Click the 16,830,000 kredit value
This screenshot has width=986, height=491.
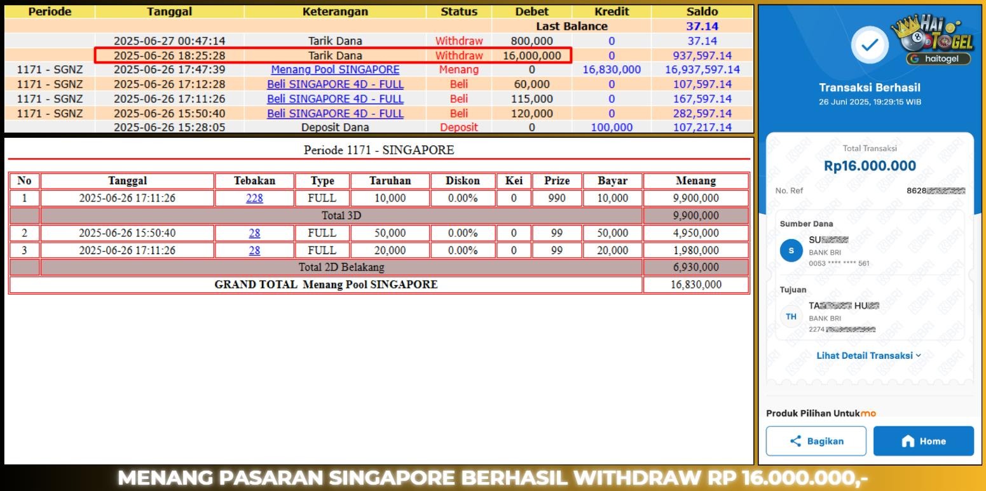coord(612,70)
